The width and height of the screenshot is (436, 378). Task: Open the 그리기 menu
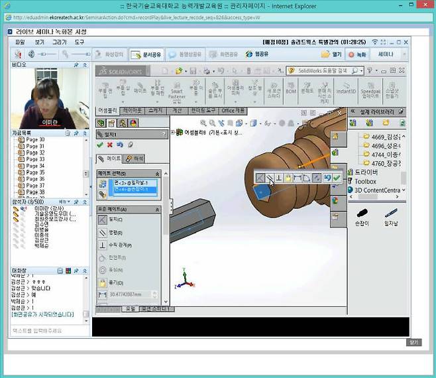[60, 42]
